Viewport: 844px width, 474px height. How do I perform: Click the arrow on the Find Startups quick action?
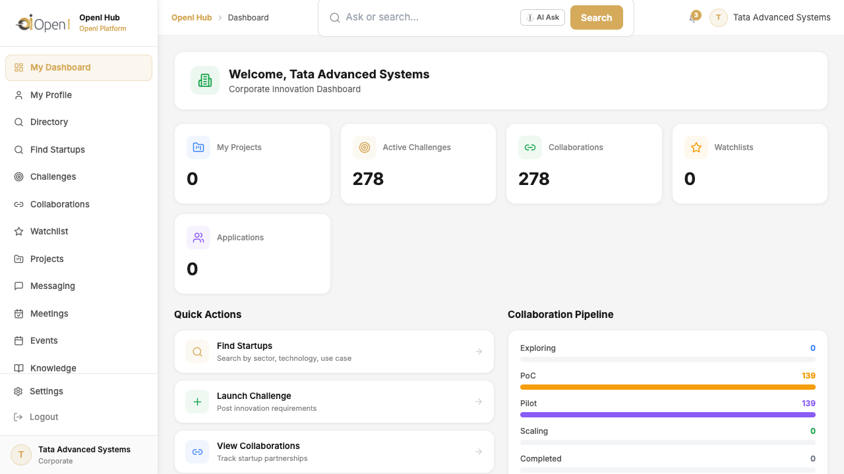tap(479, 352)
